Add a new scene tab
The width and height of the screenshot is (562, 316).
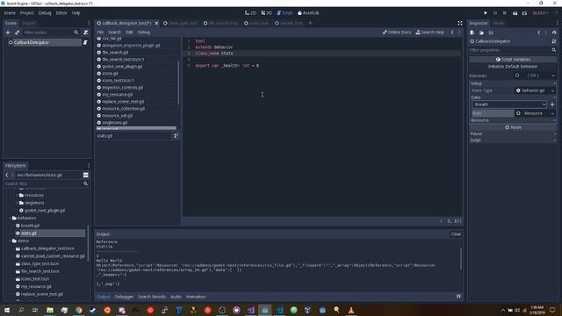[x=310, y=23]
